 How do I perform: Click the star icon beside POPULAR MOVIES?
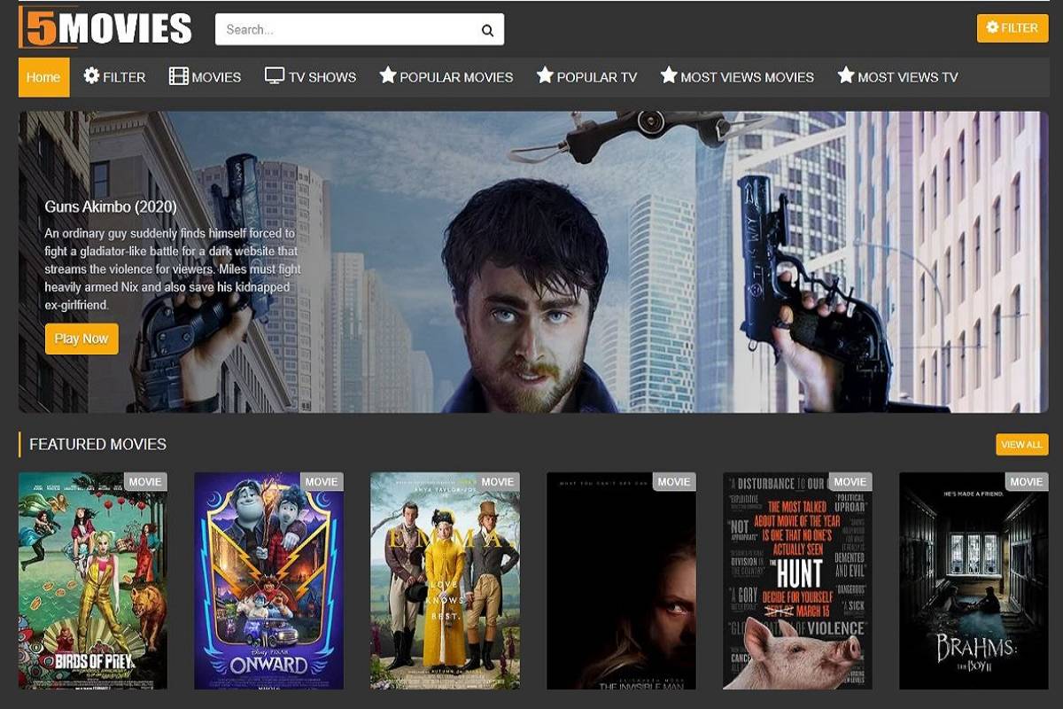388,75
